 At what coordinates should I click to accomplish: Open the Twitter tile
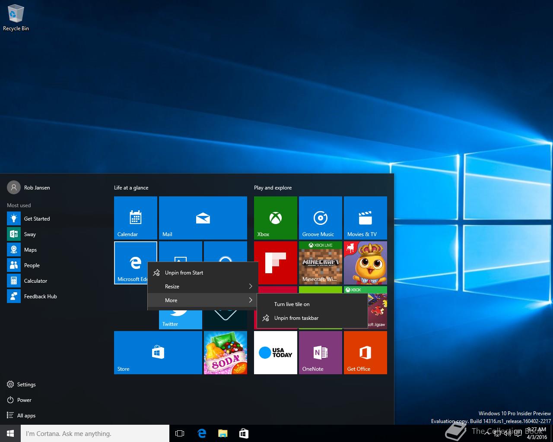tap(181, 320)
